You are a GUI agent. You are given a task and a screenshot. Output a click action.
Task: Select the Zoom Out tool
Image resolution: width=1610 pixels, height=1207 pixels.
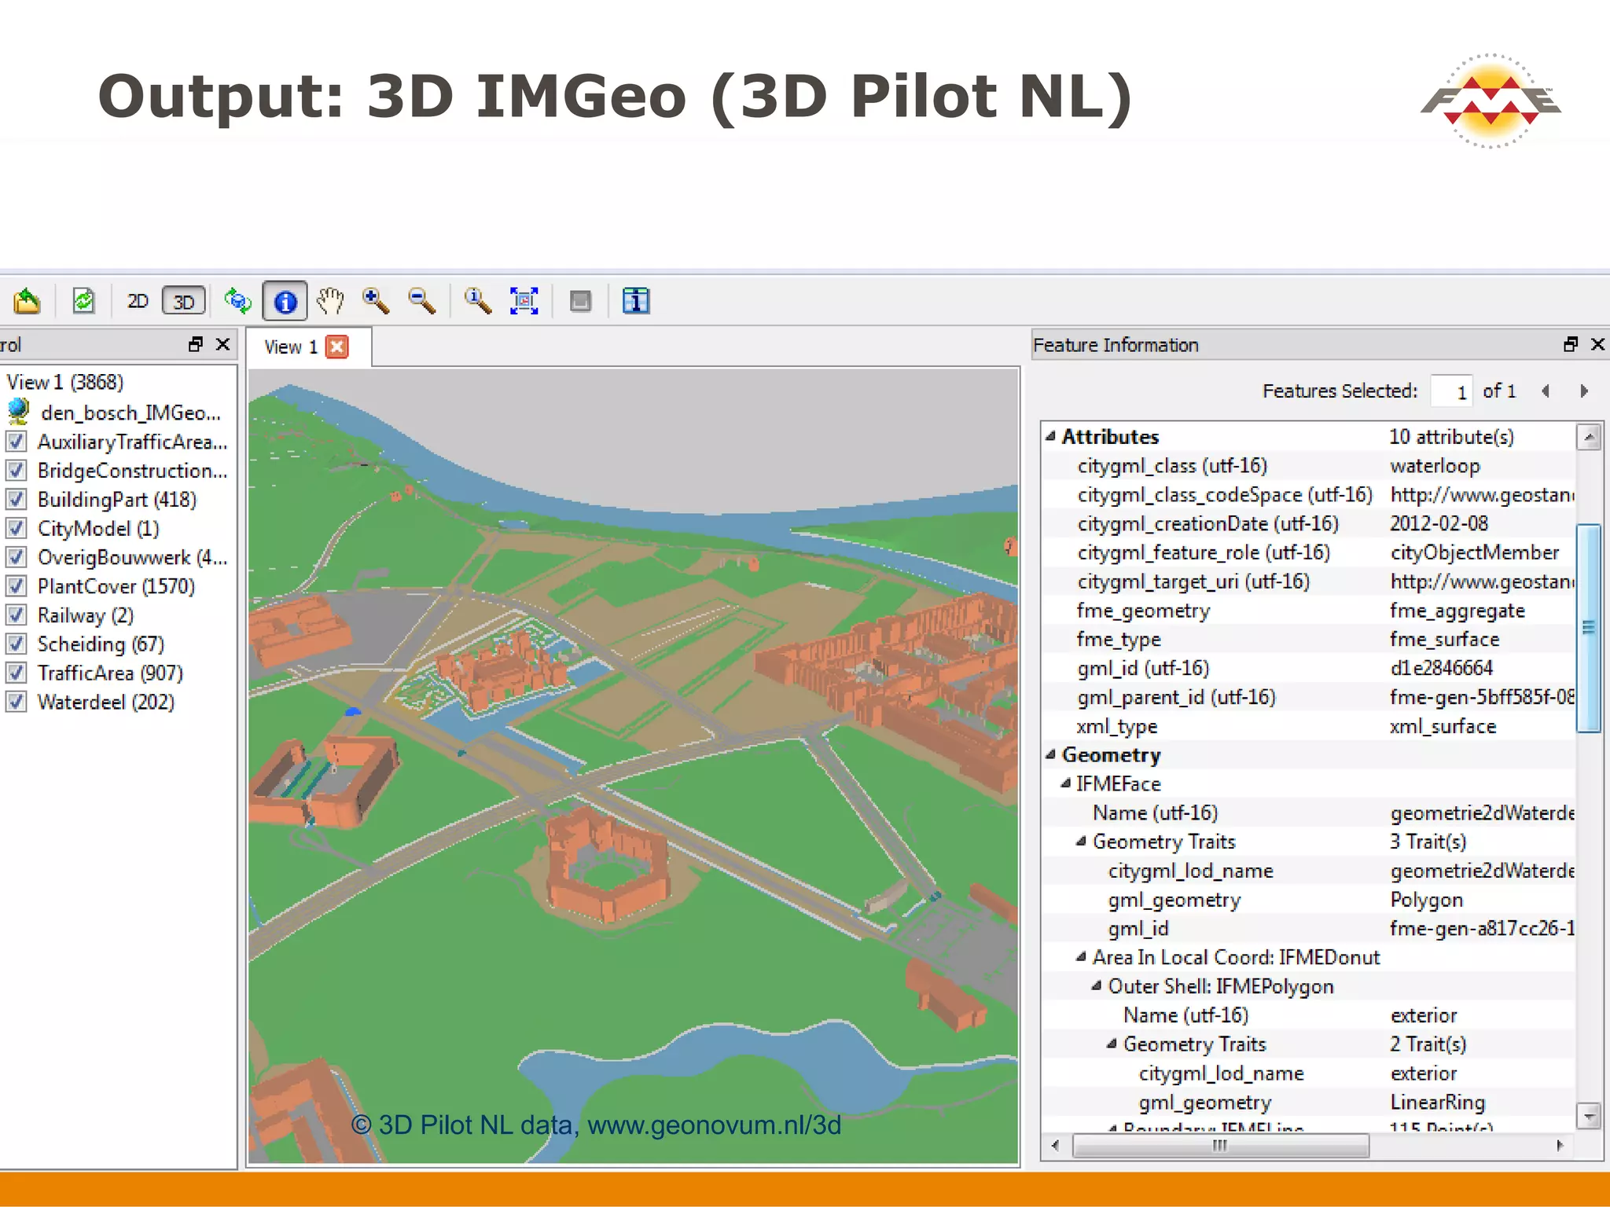pyautogui.click(x=422, y=301)
